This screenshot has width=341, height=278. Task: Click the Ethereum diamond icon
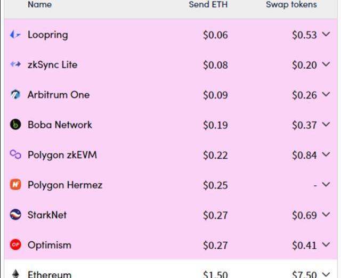point(15,274)
